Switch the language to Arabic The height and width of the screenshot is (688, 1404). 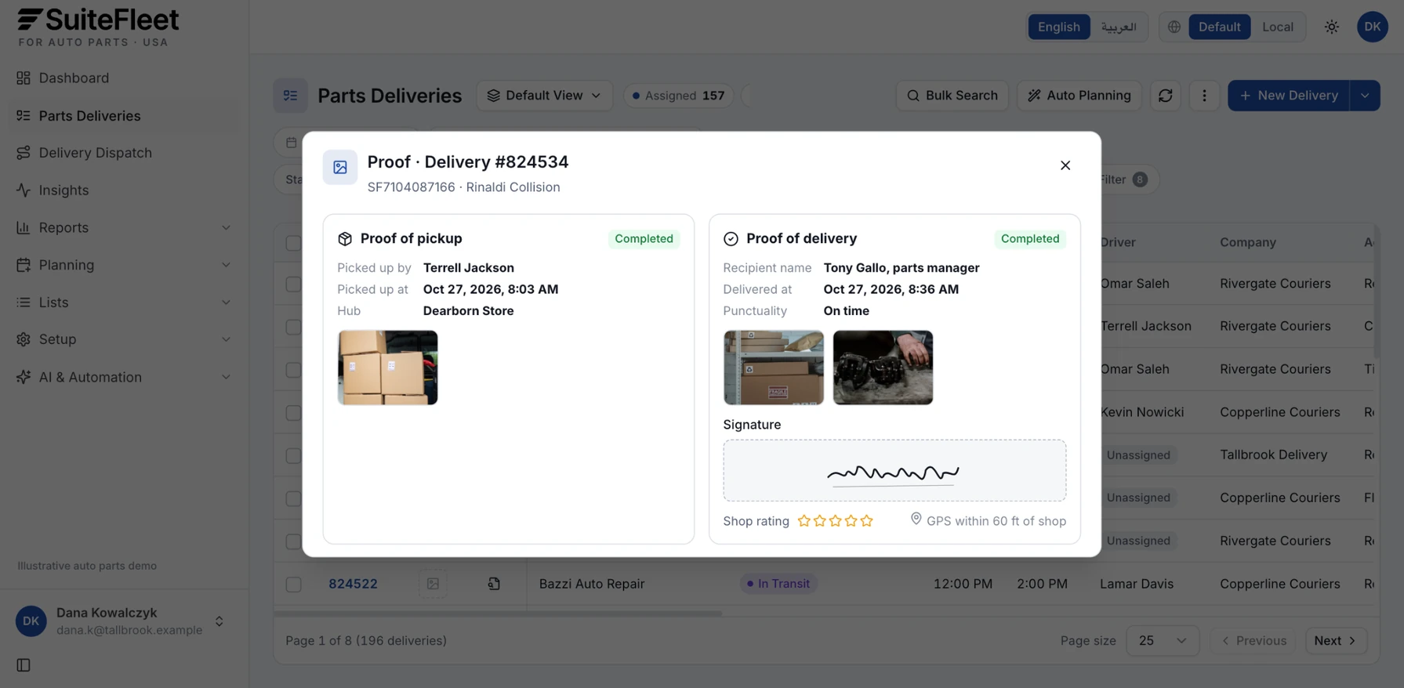coord(1119,27)
